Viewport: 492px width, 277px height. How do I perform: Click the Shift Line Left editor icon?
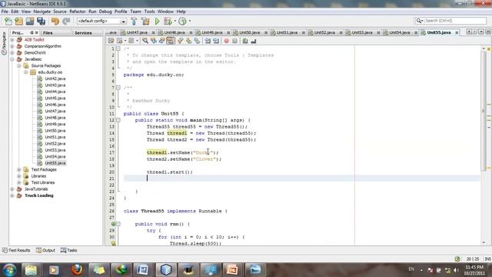point(208,41)
